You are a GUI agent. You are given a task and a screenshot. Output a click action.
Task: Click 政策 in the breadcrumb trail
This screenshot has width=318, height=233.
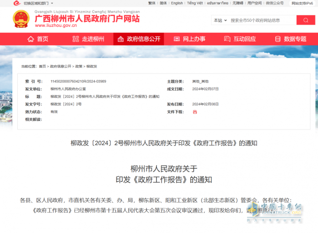click(79, 67)
